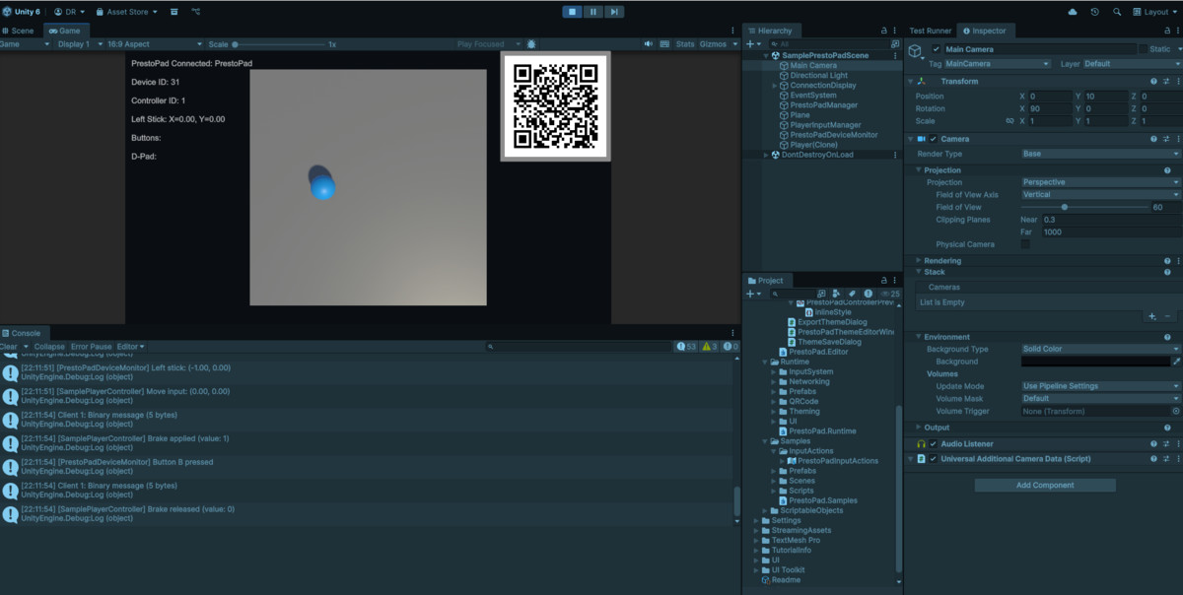
Task: Toggle the Static checkbox for Main Camera
Action: point(1145,49)
